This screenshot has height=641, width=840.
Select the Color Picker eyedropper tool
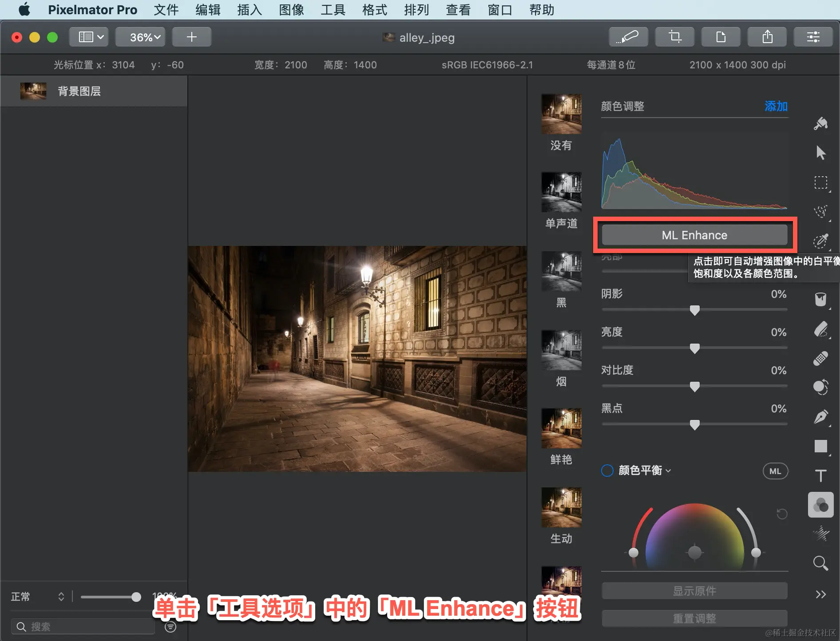pyautogui.click(x=820, y=241)
